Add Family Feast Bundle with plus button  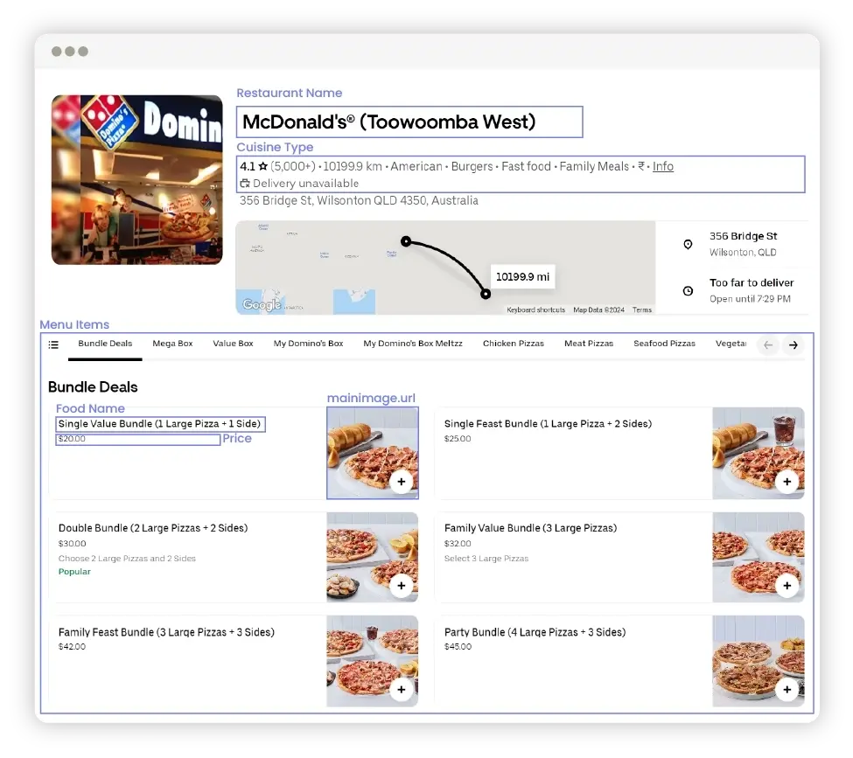pyautogui.click(x=402, y=690)
